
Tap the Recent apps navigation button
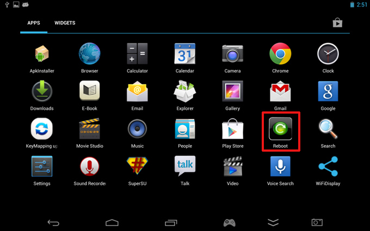click(x=171, y=222)
